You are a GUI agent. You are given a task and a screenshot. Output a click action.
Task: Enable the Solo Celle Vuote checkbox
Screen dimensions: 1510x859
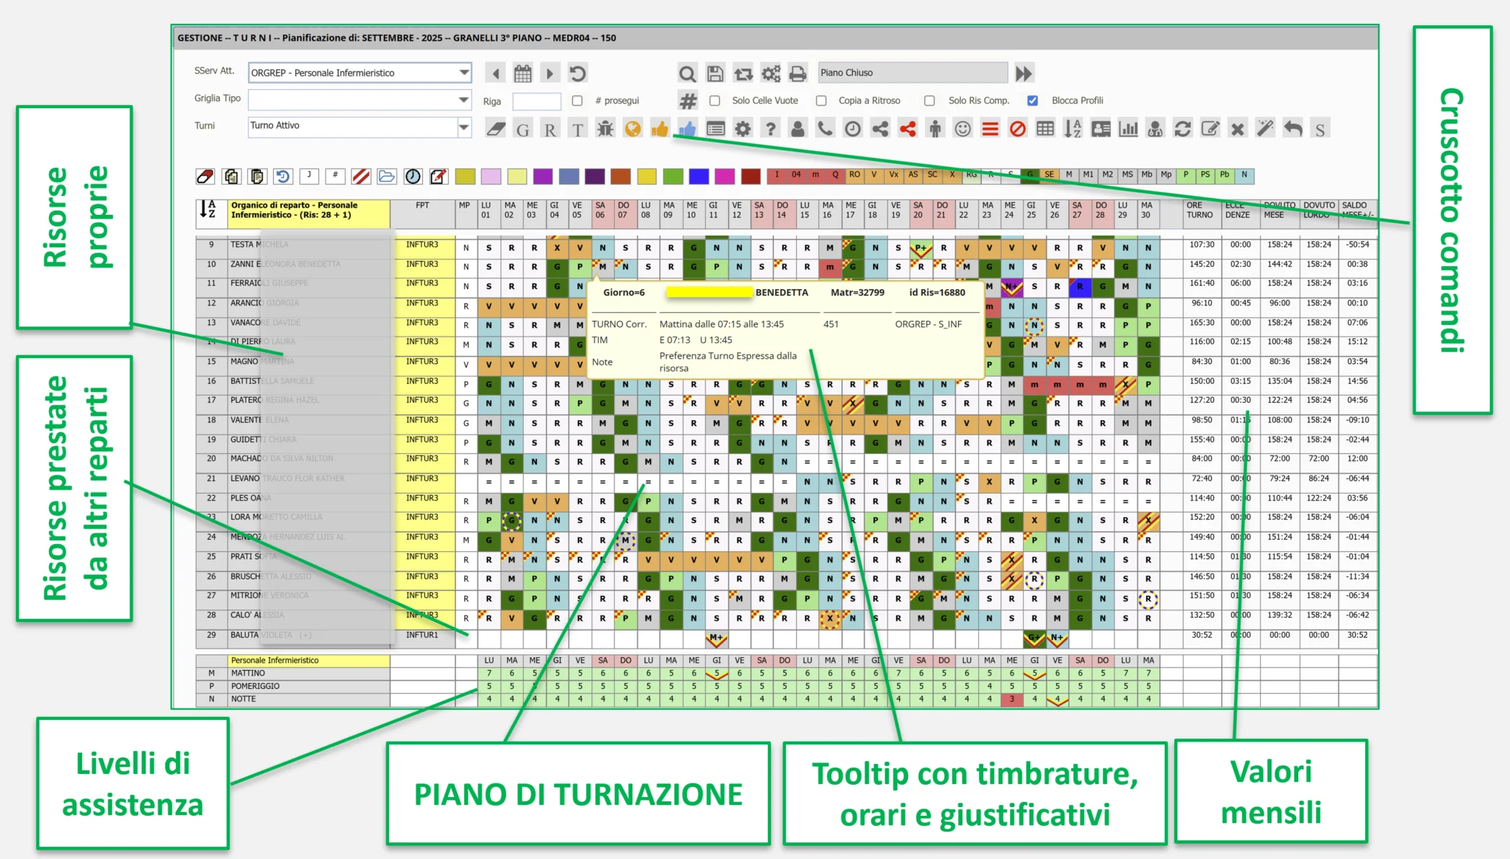tap(715, 101)
